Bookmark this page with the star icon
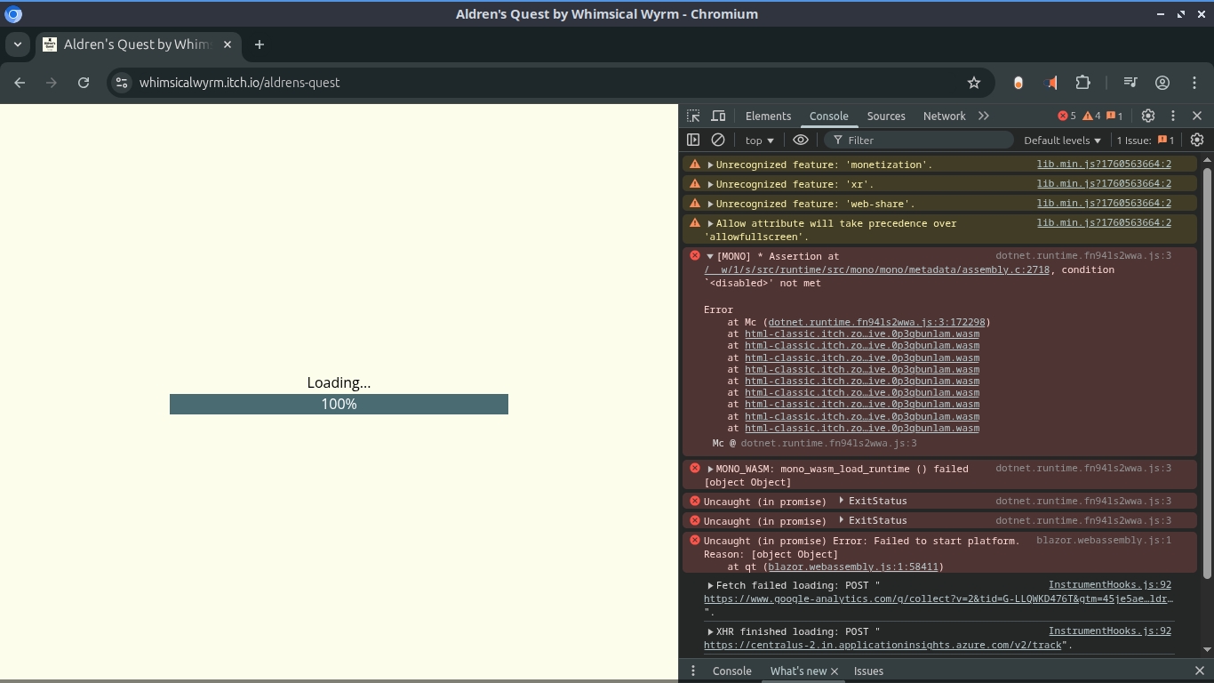Viewport: 1214px width, 683px height. pos(974,83)
